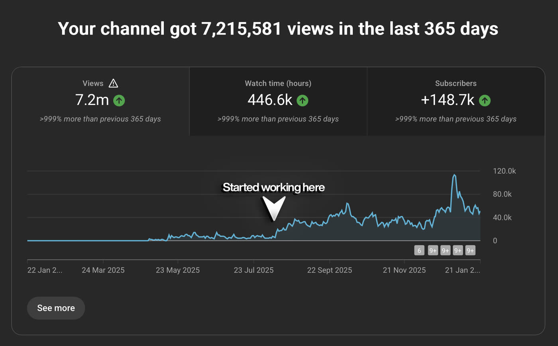Click the 446.6k watch time value
Screen dimensions: 558x346
coord(270,100)
